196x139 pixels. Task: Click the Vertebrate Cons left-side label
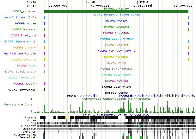[x=18, y=104]
